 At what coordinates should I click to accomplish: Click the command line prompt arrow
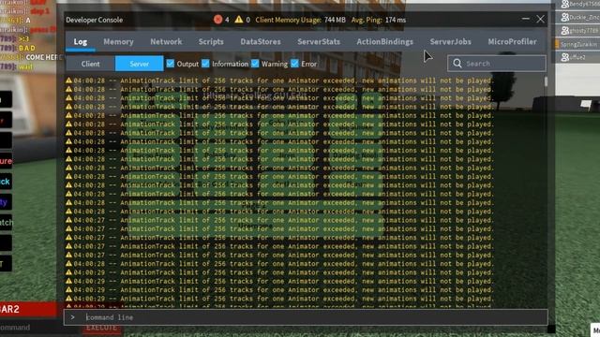point(73,317)
